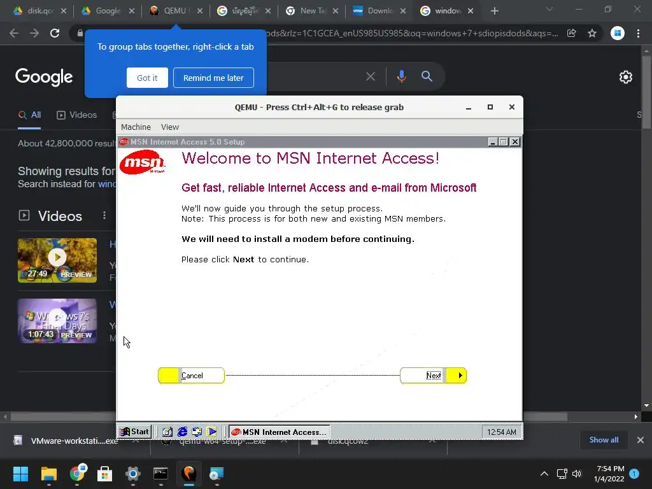Open volume control in system tray
The width and height of the screenshot is (652, 489).
coord(577,474)
